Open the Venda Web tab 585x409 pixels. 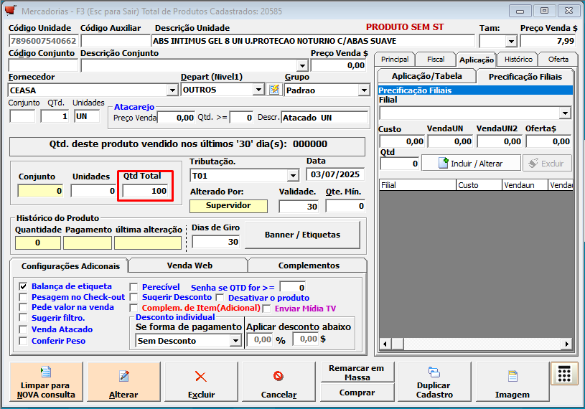189,265
